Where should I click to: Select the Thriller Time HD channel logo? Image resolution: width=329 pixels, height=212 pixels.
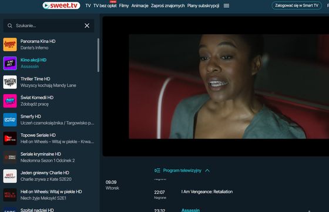click(10, 82)
